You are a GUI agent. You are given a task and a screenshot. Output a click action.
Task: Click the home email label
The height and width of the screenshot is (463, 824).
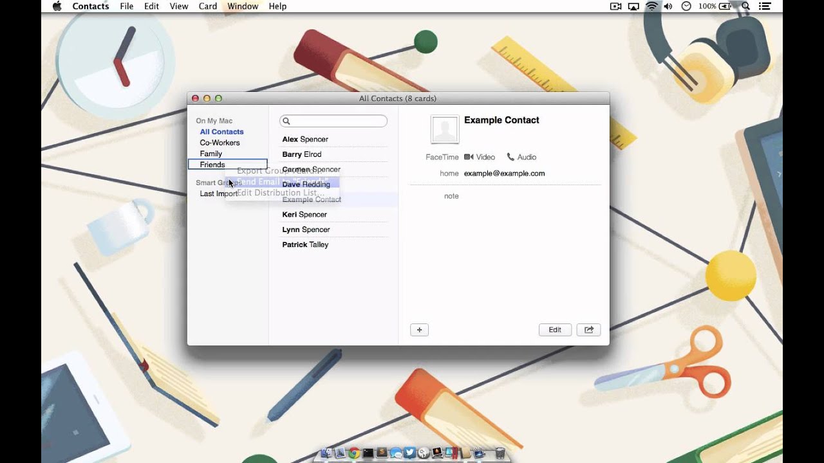click(449, 174)
